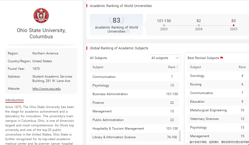Click Sociology in Best Ranked Subjects
Screen dimensions: 249x145
point(197,76)
